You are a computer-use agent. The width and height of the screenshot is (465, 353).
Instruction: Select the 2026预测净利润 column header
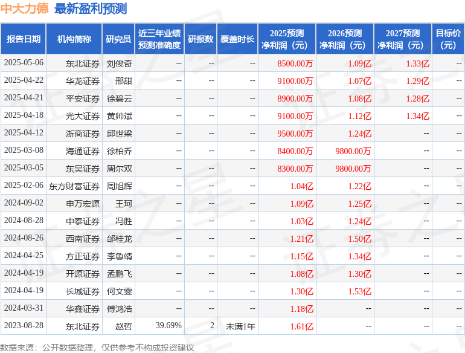[345, 39]
